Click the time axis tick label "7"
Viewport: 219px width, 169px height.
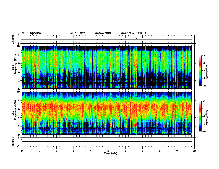coord(143,151)
